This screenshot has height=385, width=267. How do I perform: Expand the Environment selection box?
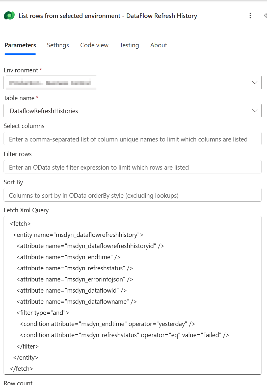(132, 83)
